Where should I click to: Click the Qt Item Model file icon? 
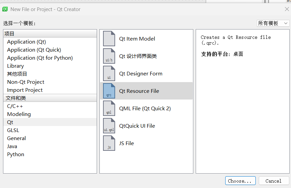click(109, 39)
